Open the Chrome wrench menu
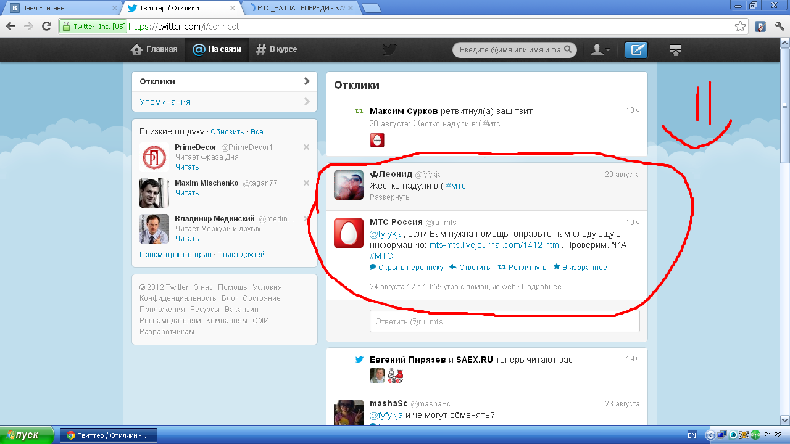The width and height of the screenshot is (790, 444). [x=779, y=27]
